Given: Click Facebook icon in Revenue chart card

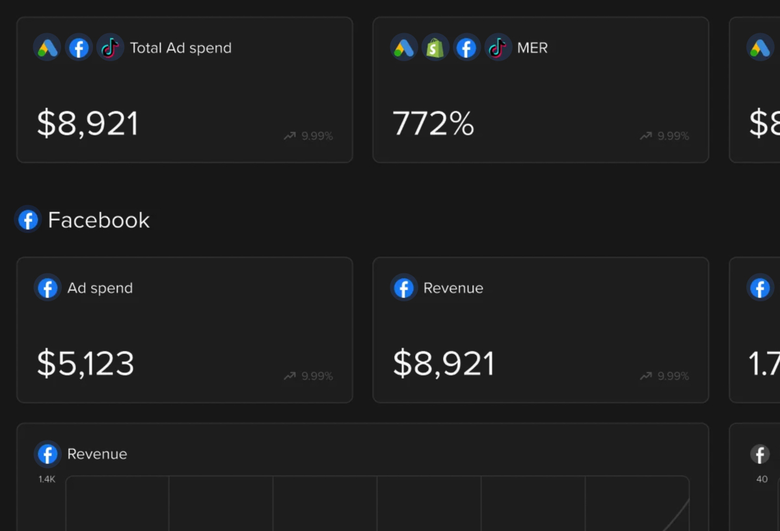Looking at the screenshot, I should (47, 454).
